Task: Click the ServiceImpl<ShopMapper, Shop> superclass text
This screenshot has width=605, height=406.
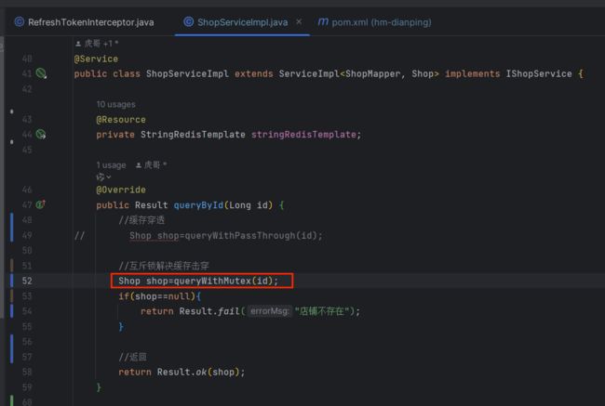Action: [x=359, y=73]
